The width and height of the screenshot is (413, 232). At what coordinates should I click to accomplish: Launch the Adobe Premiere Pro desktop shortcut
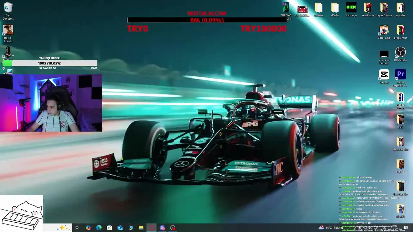(x=400, y=78)
